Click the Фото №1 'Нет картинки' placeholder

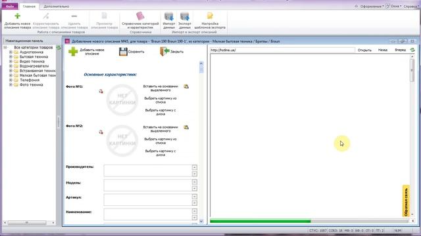point(122,100)
